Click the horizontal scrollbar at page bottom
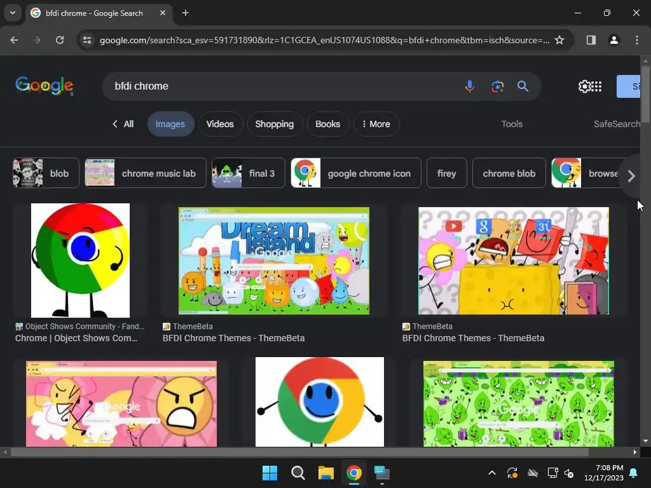The image size is (651, 488). pyautogui.click(x=299, y=452)
